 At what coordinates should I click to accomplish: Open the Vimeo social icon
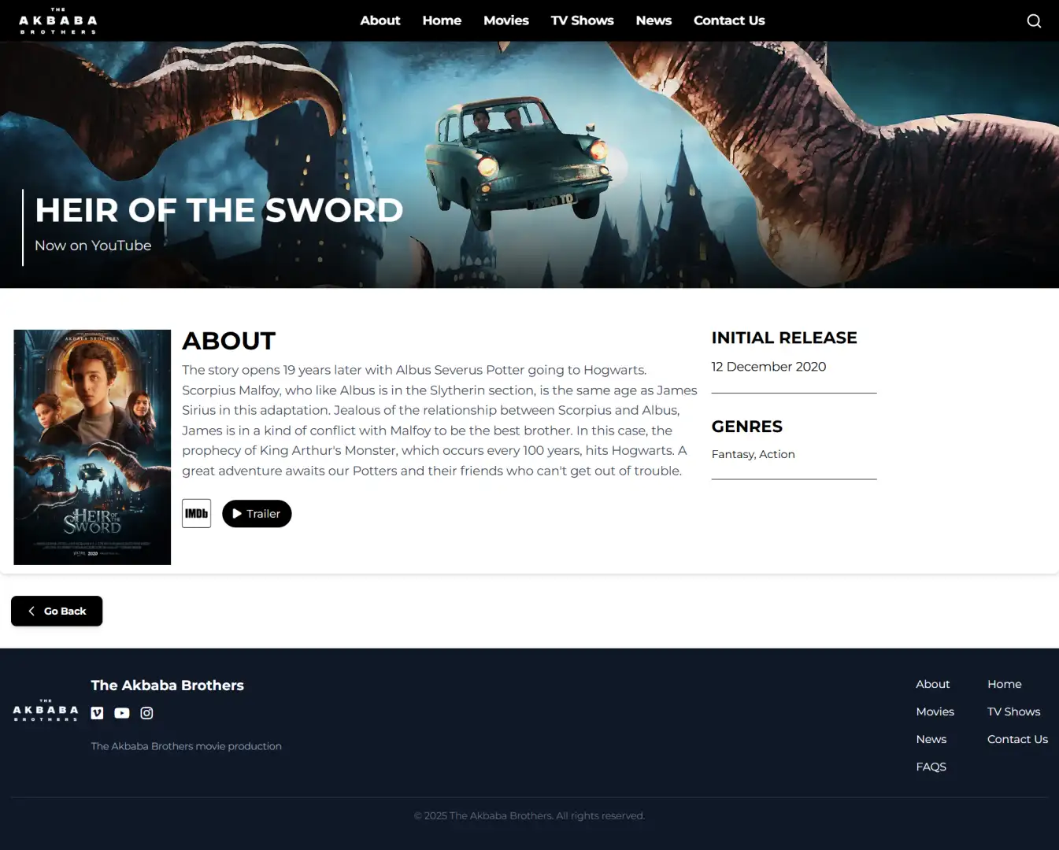[x=98, y=713]
